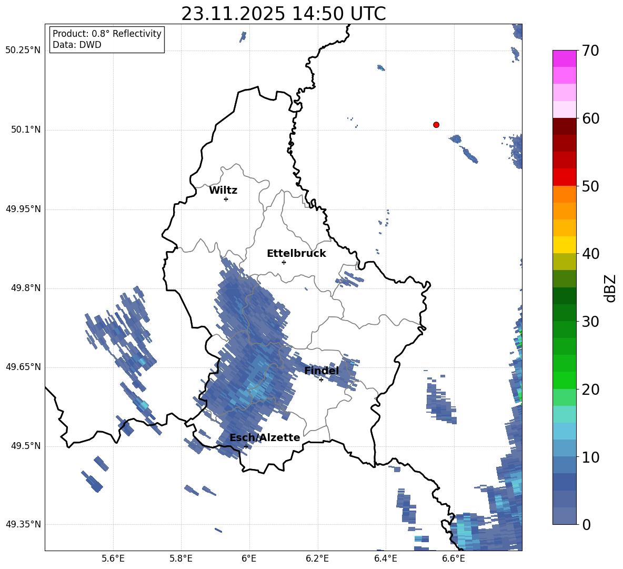This screenshot has height=569, width=623.
Task: Click the dark red swatch below 60 dBZ
Action: tap(564, 126)
